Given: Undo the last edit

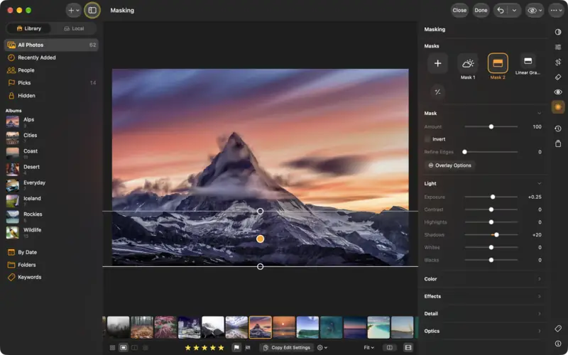Looking at the screenshot, I should click(501, 10).
